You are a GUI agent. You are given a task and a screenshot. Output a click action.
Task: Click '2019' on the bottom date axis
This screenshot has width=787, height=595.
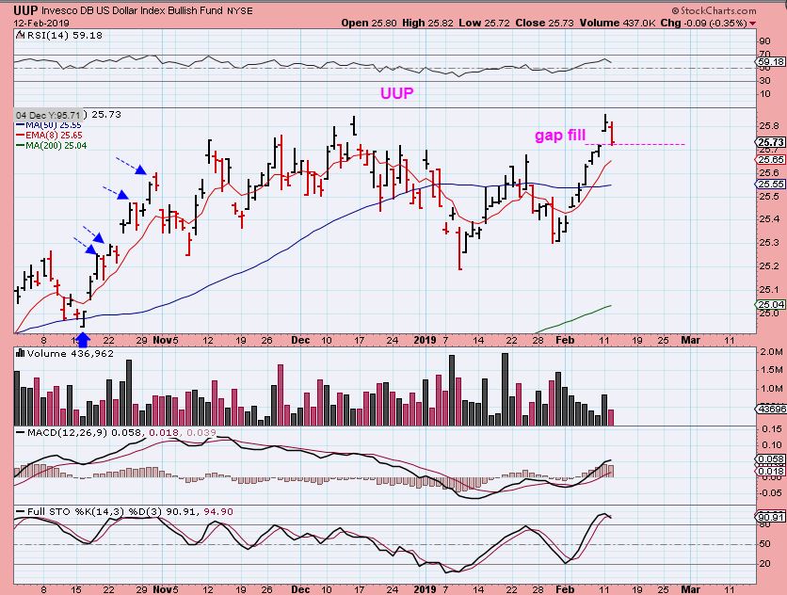pos(426,589)
